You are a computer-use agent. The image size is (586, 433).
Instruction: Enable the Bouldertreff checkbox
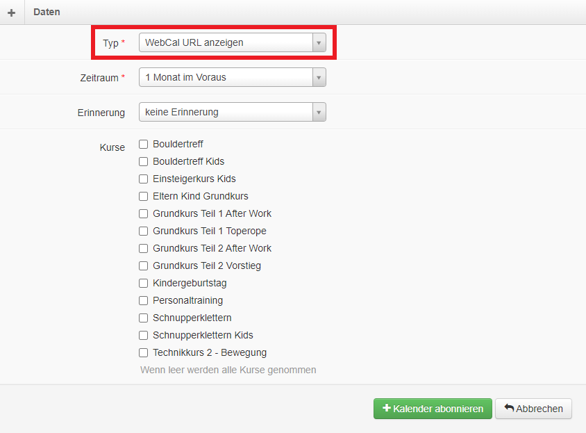[x=143, y=144]
